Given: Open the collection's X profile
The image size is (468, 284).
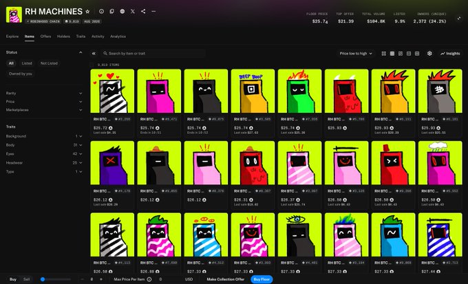Looking at the screenshot, I should tap(133, 11).
